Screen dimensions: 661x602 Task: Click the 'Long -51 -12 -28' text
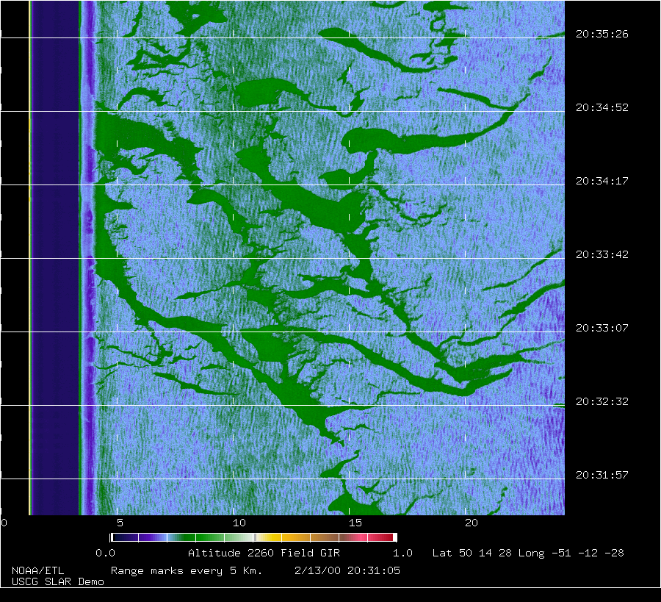click(x=571, y=553)
